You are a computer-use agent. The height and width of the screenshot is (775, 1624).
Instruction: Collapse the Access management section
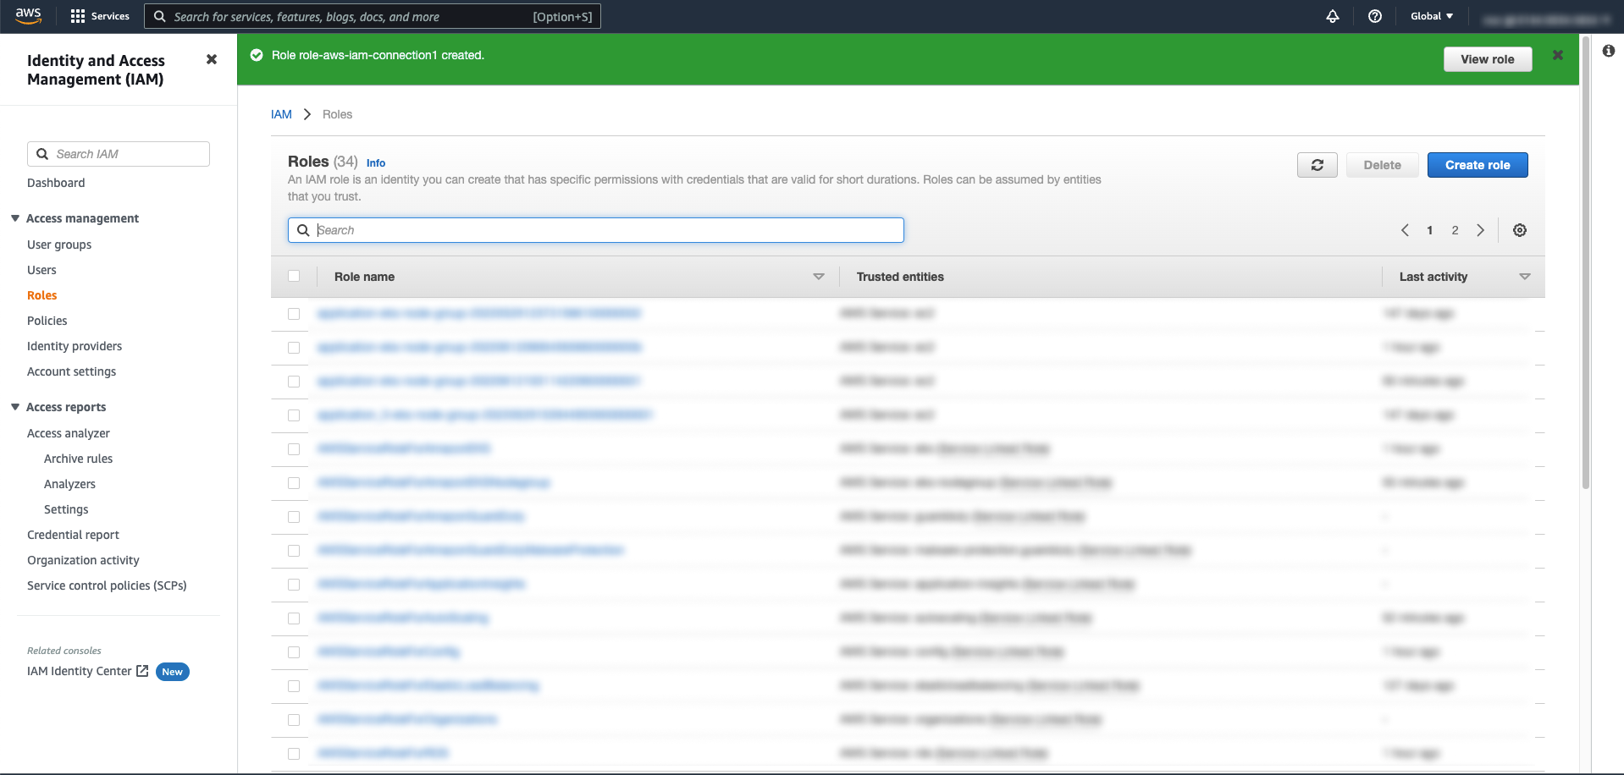(15, 218)
